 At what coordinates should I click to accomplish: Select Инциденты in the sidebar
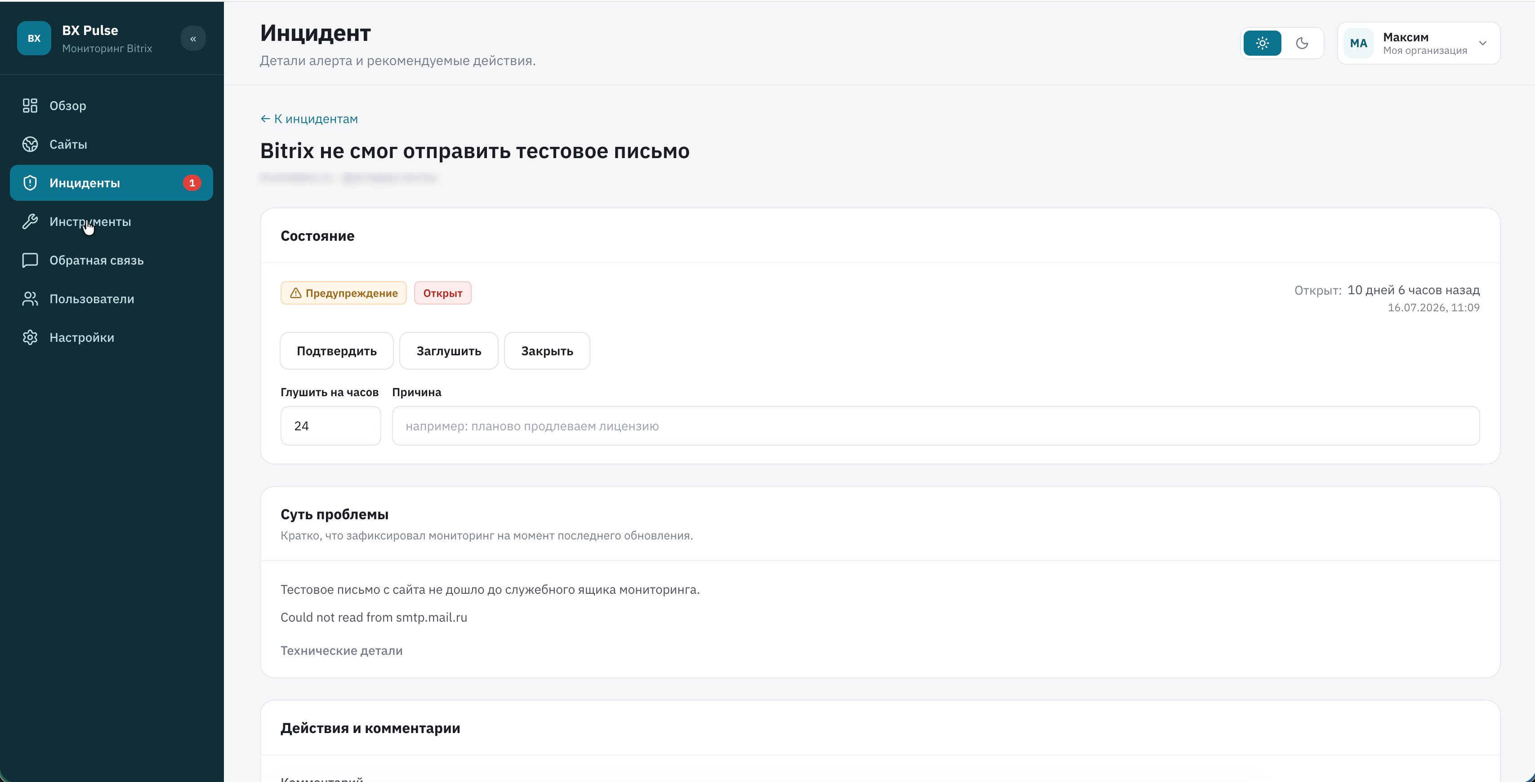(112, 183)
